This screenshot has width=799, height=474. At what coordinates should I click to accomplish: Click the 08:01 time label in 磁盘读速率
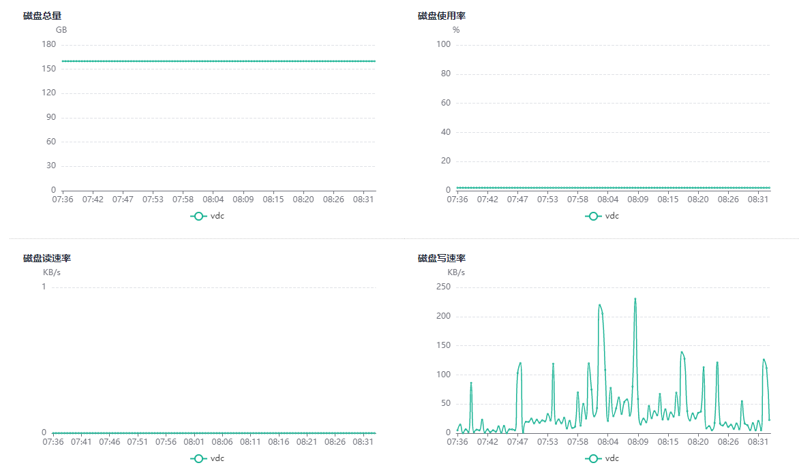coord(194,442)
